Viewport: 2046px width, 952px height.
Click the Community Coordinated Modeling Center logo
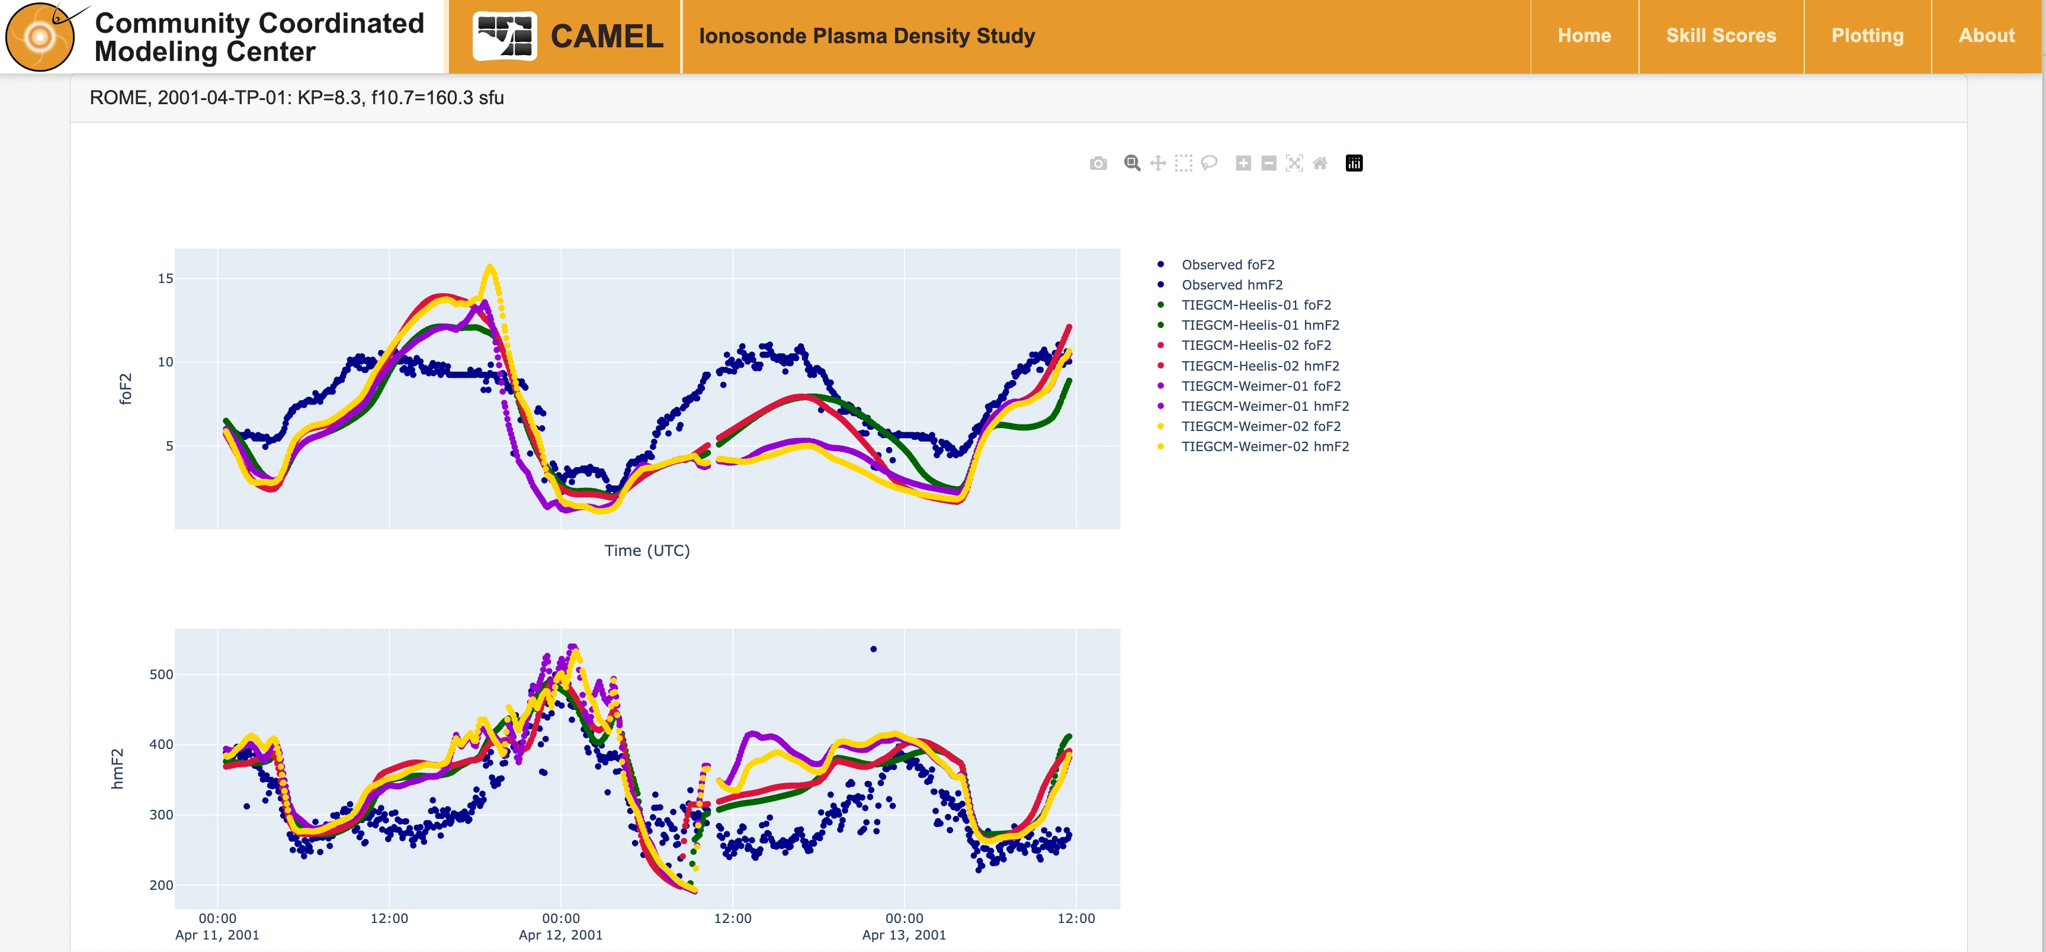pyautogui.click(x=216, y=37)
